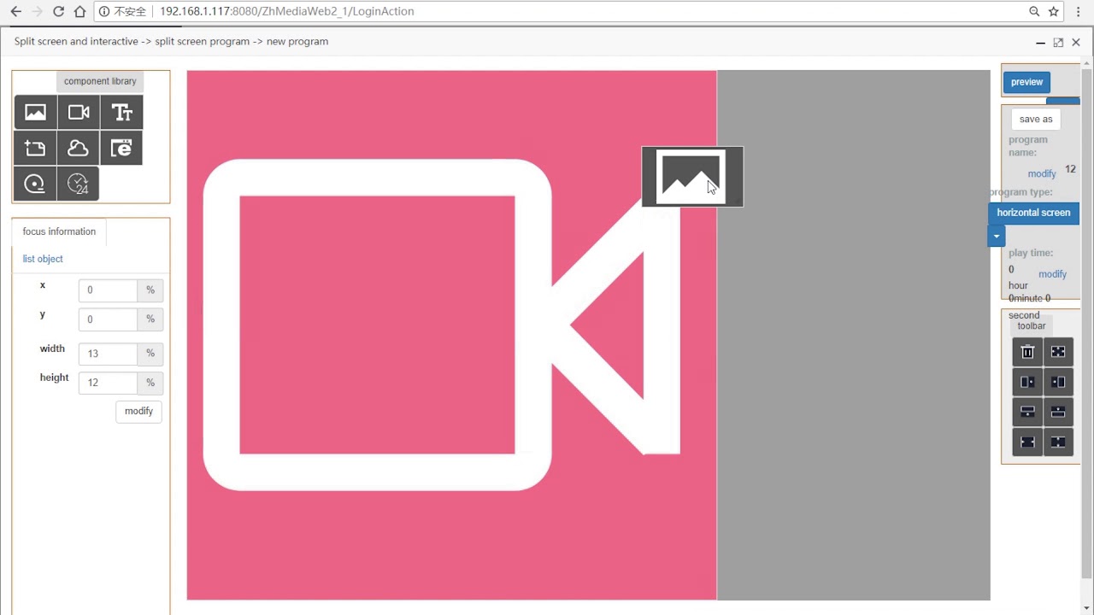
Task: Open the component library tab
Action: 100,81
